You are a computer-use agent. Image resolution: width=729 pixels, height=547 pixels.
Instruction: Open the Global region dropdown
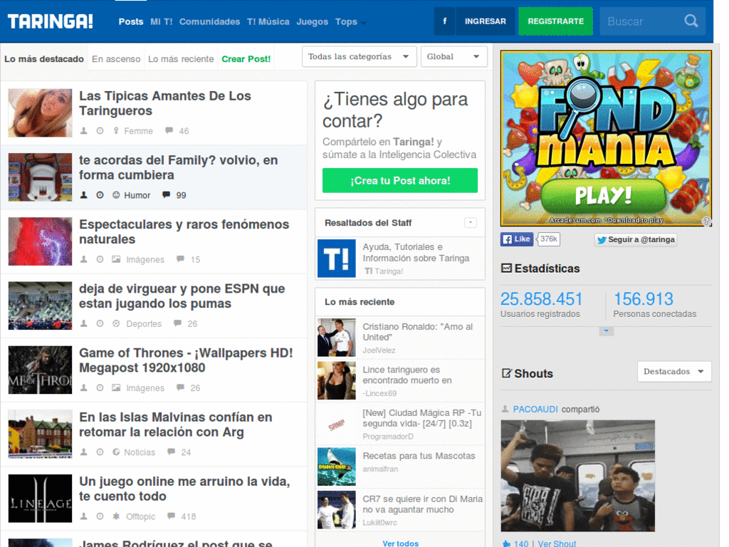[453, 57]
